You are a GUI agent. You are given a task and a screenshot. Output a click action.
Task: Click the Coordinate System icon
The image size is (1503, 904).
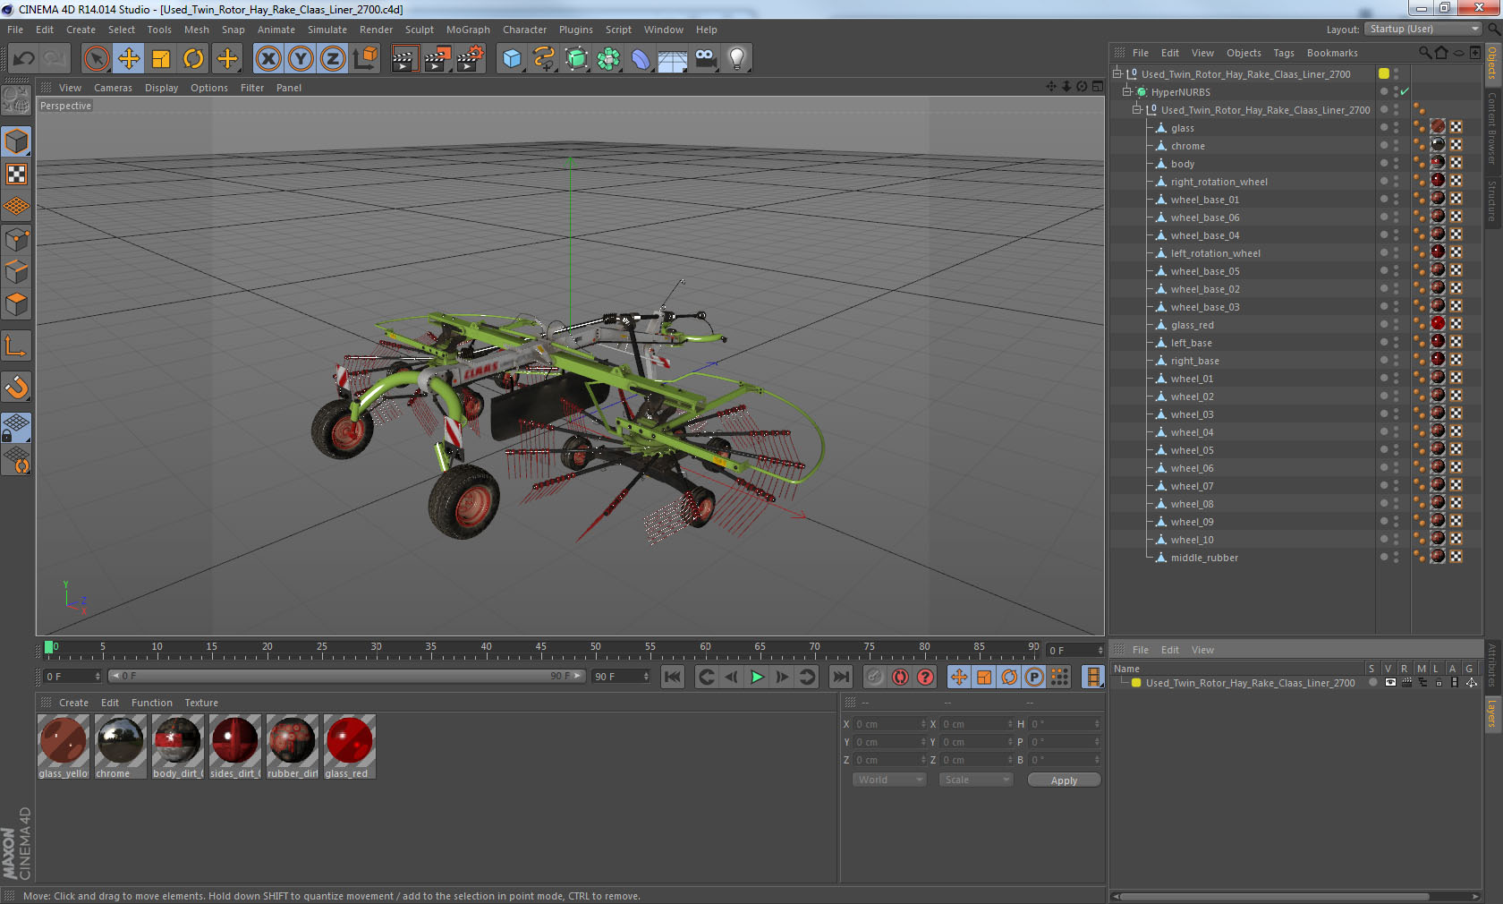pos(366,59)
